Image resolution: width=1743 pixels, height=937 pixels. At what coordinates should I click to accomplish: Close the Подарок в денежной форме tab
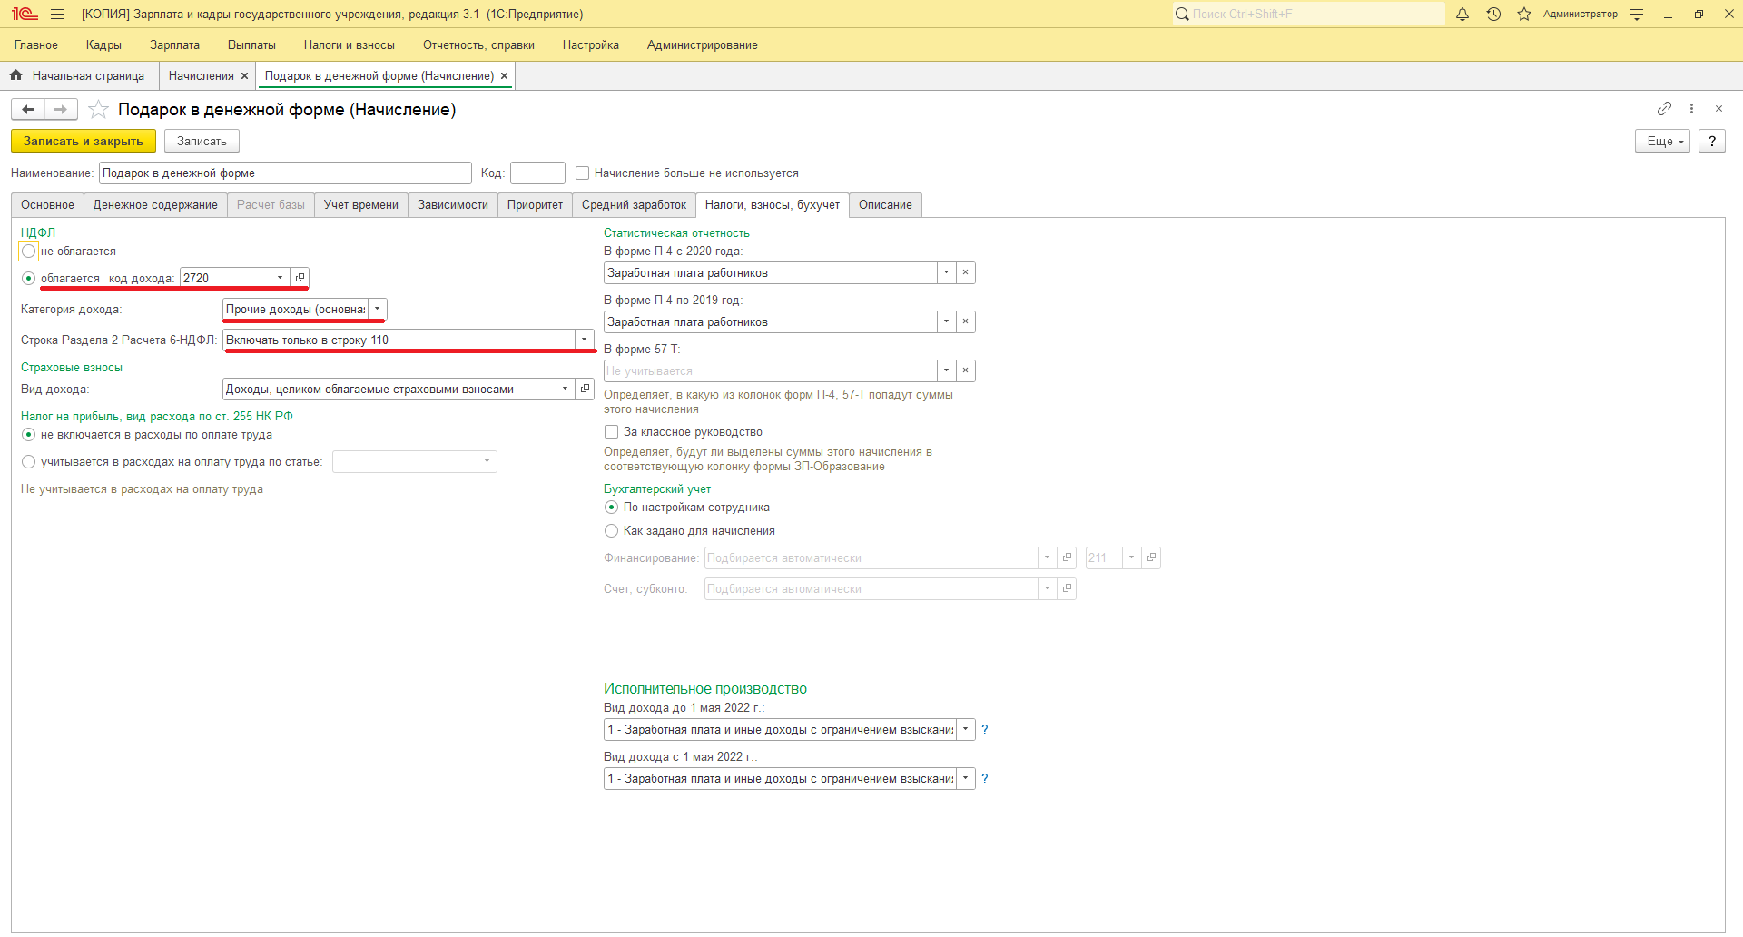(504, 76)
